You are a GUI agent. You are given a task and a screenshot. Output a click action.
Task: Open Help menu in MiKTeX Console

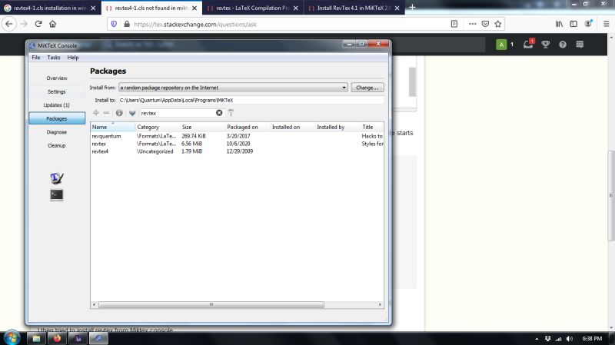[x=73, y=57]
